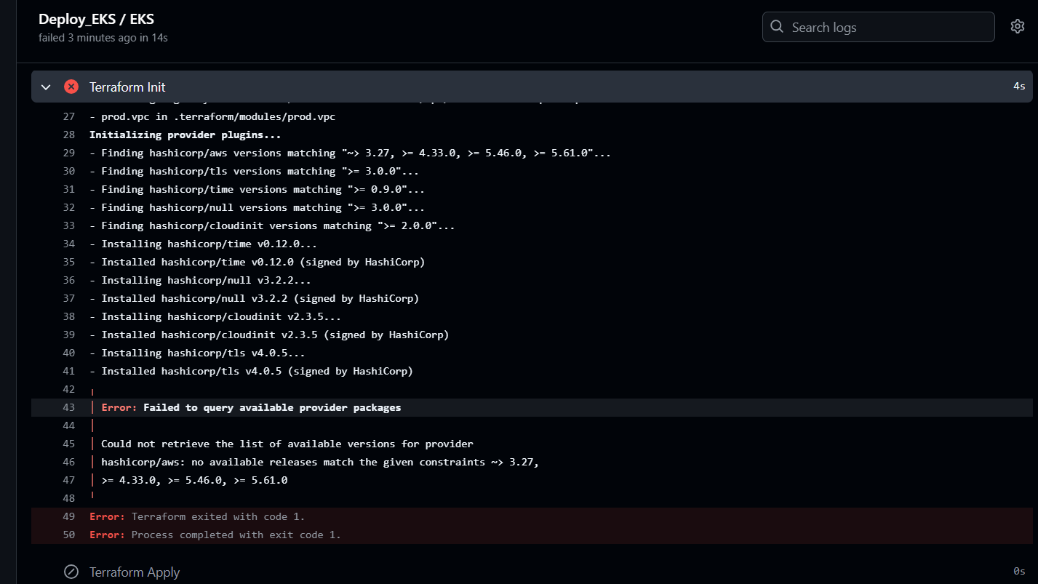Viewport: 1038px width, 584px height.
Task: Click the Search logs input field
Action: tap(878, 27)
